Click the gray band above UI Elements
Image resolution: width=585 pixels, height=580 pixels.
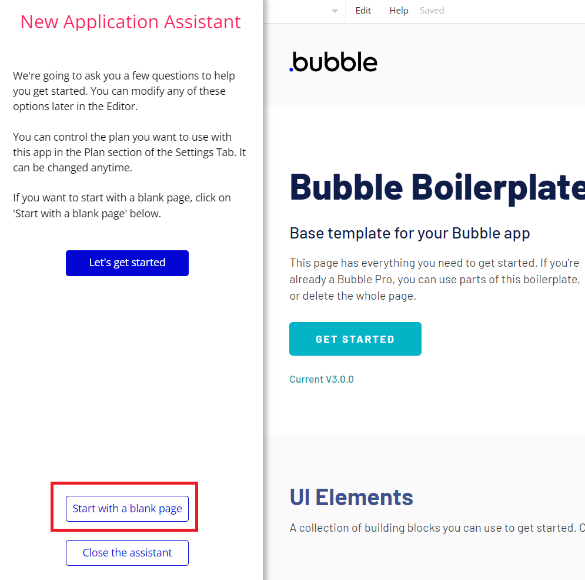point(423,453)
